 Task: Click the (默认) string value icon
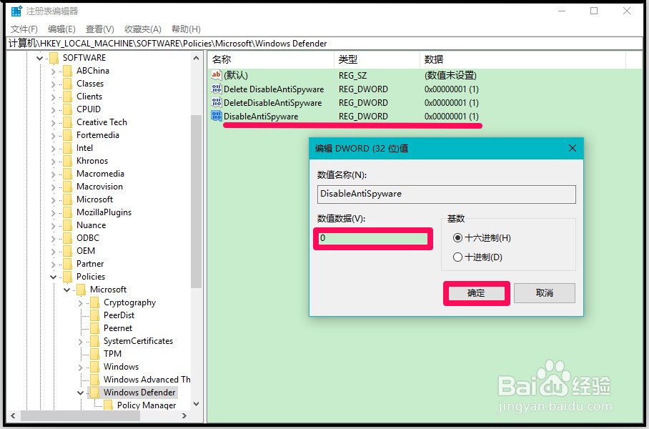click(217, 75)
